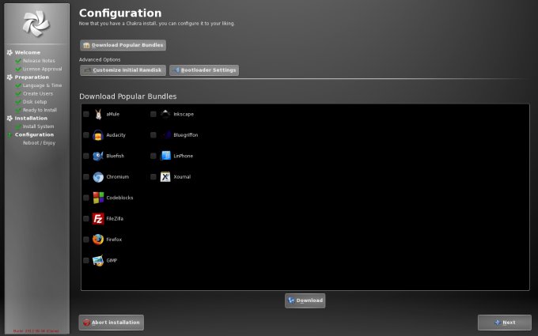Select the Bluefish icon

[98, 156]
